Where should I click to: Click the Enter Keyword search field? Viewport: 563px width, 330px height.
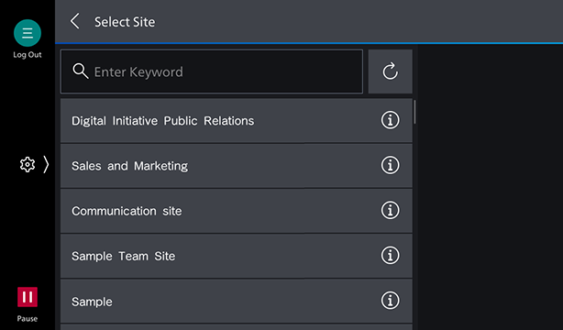[x=212, y=71]
